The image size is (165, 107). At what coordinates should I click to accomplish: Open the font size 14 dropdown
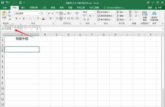point(46,13)
